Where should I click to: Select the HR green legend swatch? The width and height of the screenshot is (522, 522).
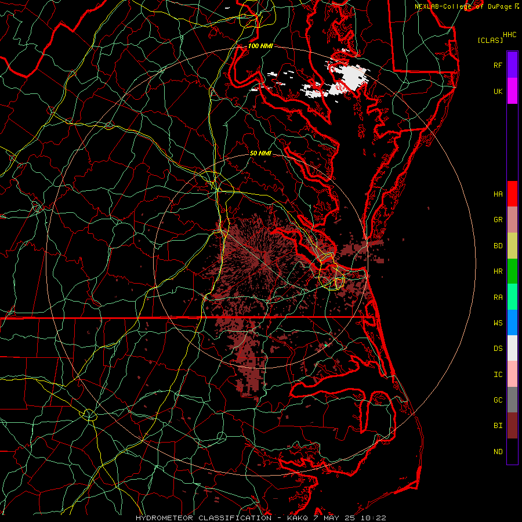point(512,271)
